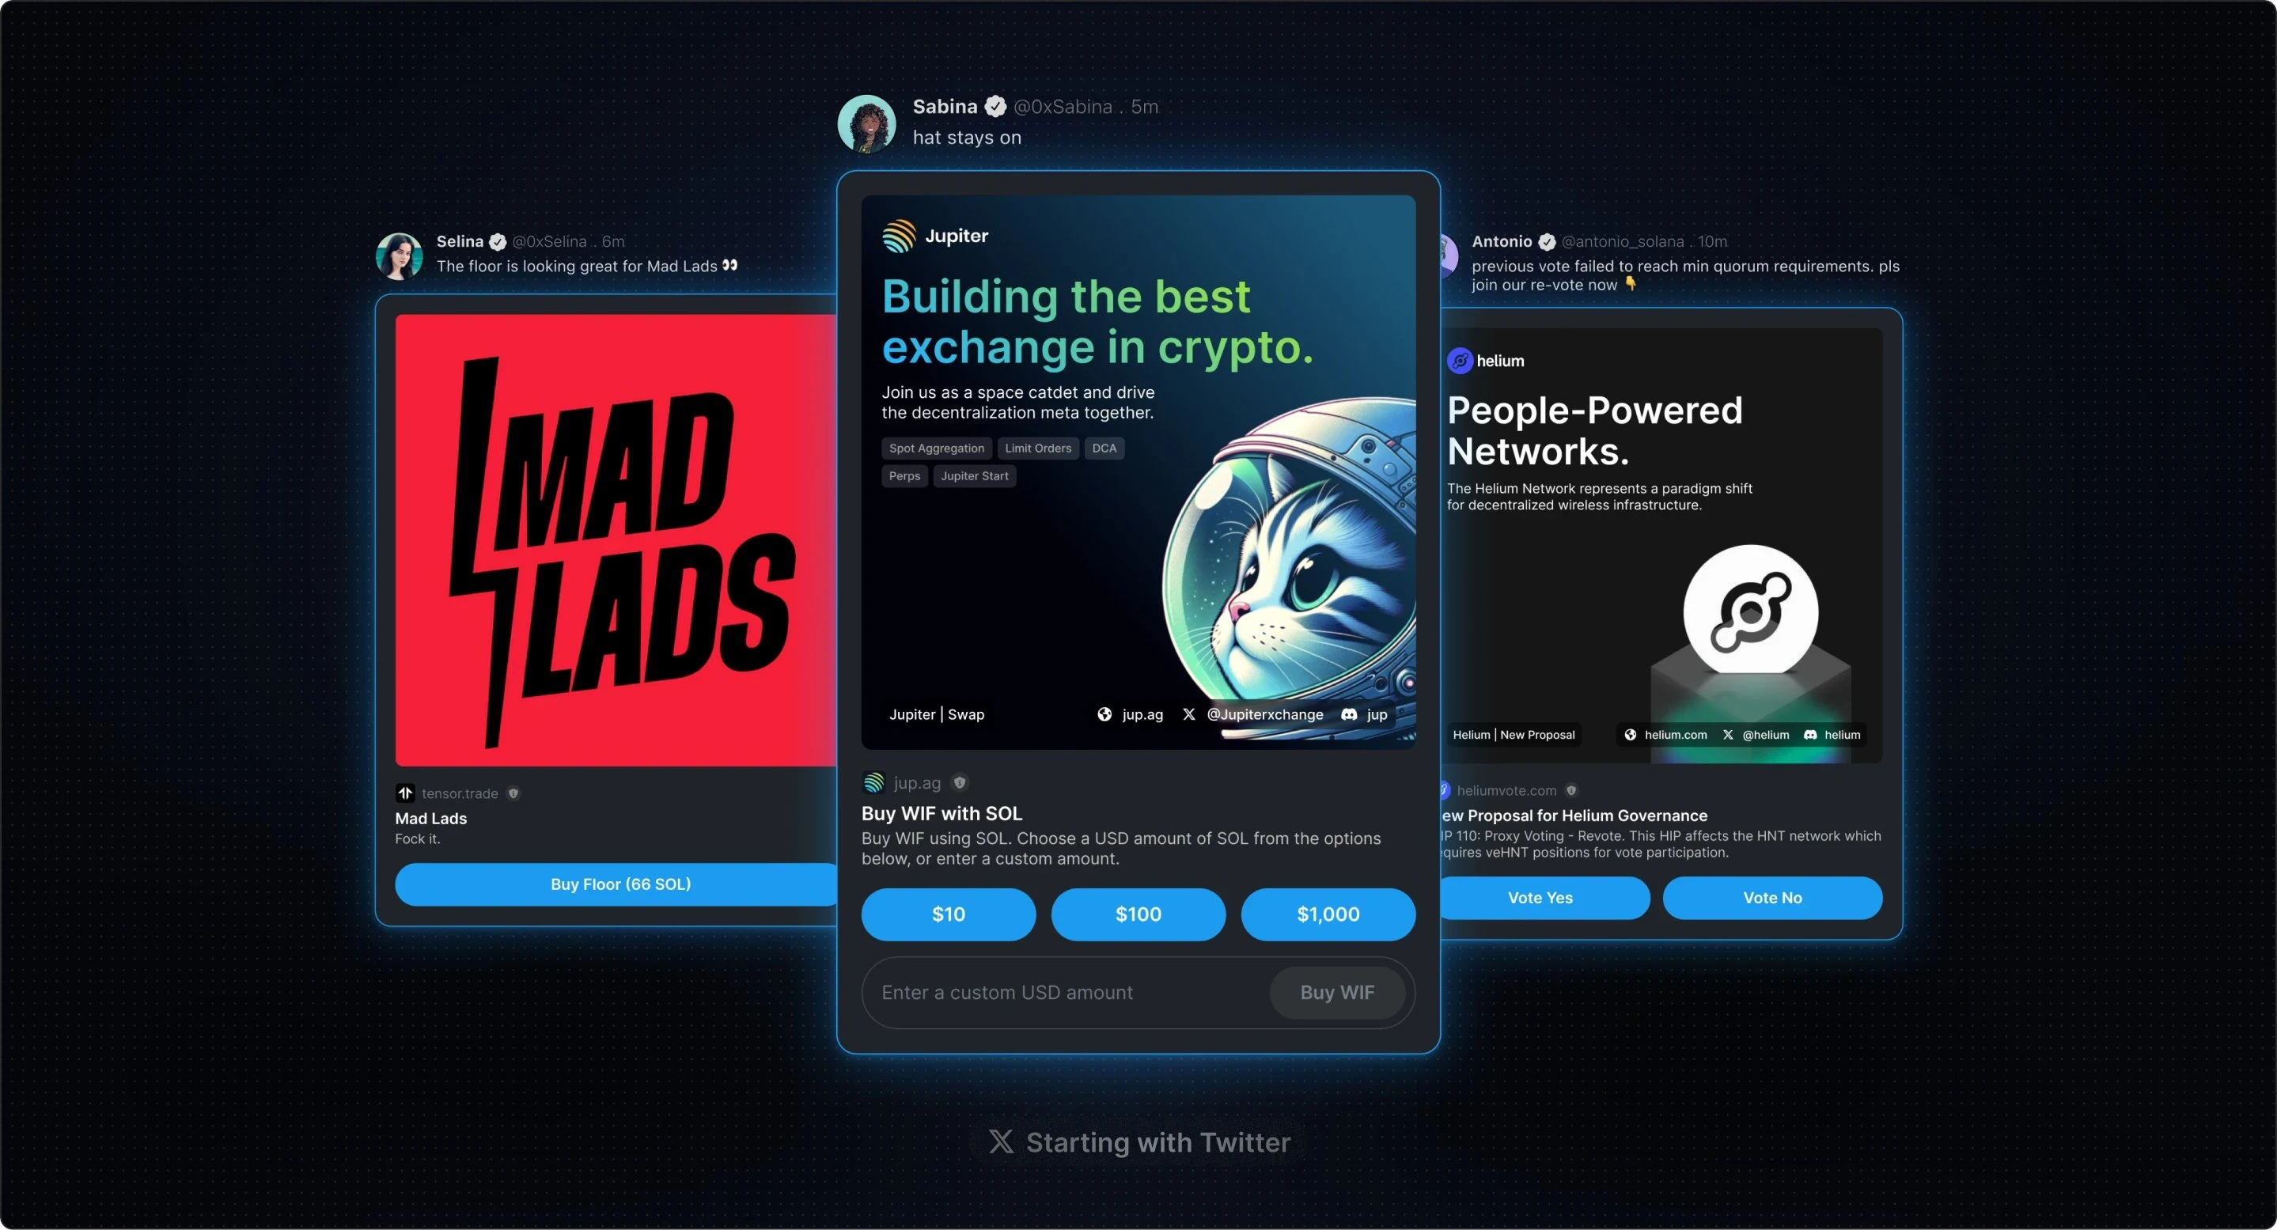
Task: Click the Spot Aggregation tag filter
Action: point(934,447)
